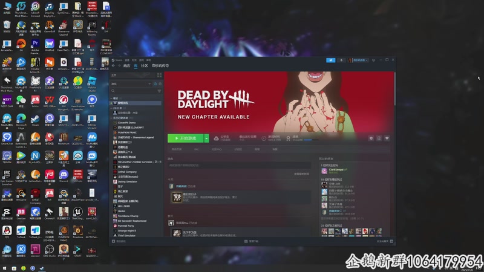
Task: Click the 添加游戏 add game button
Action: click(119, 241)
